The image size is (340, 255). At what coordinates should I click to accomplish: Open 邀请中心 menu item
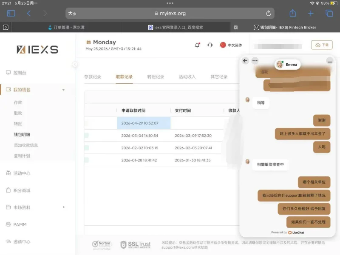[x=18, y=241]
